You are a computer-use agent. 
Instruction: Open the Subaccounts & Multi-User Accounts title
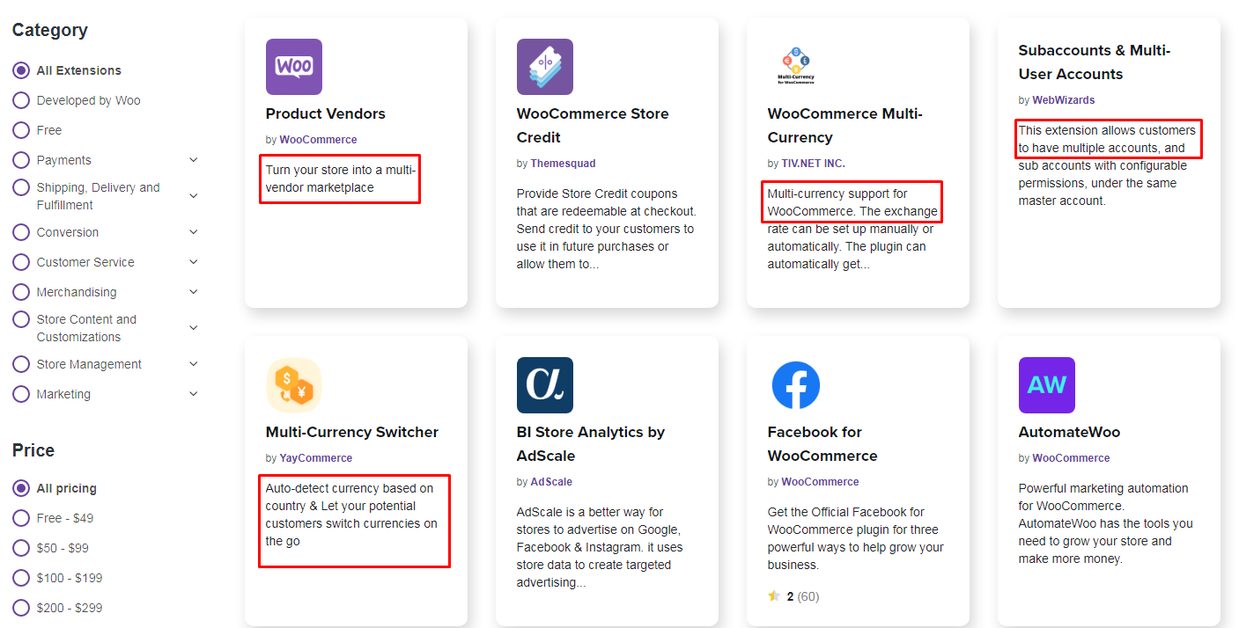(1095, 62)
